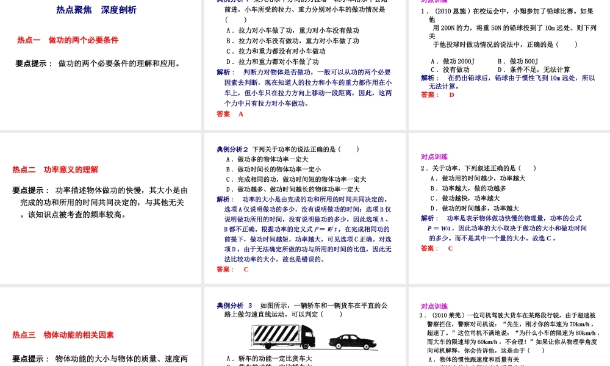This screenshot has height=366, width=610.
Task: Click the heading 热点聚焦 深度剖析
Action: pyautogui.click(x=96, y=10)
